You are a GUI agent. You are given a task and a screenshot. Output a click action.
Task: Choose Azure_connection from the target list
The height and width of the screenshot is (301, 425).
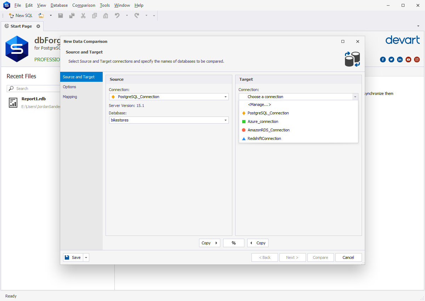click(299, 121)
